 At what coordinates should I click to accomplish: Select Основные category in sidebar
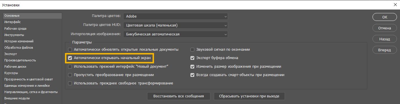tap(32, 16)
